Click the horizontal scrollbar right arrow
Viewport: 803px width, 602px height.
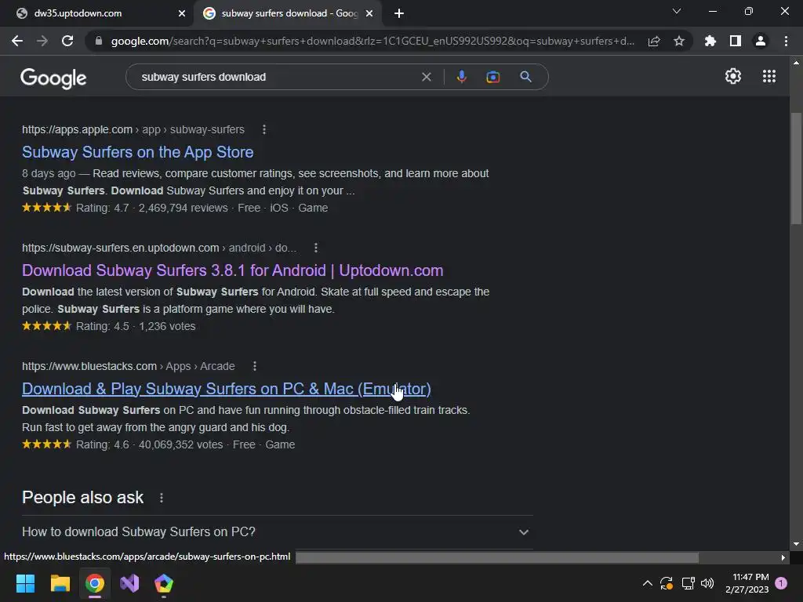783,557
